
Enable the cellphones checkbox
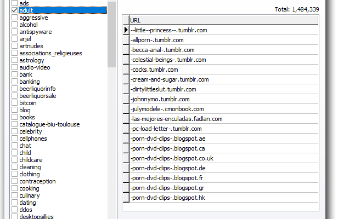[x=14, y=138]
